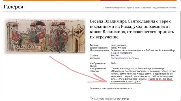Click the Время создания label
181x101 pixels.
99,48
